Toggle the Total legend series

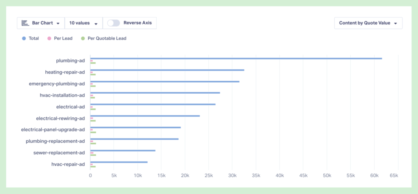pos(30,38)
